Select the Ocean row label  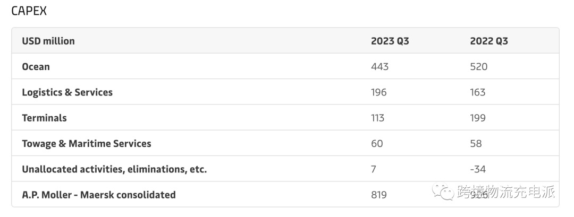click(36, 66)
